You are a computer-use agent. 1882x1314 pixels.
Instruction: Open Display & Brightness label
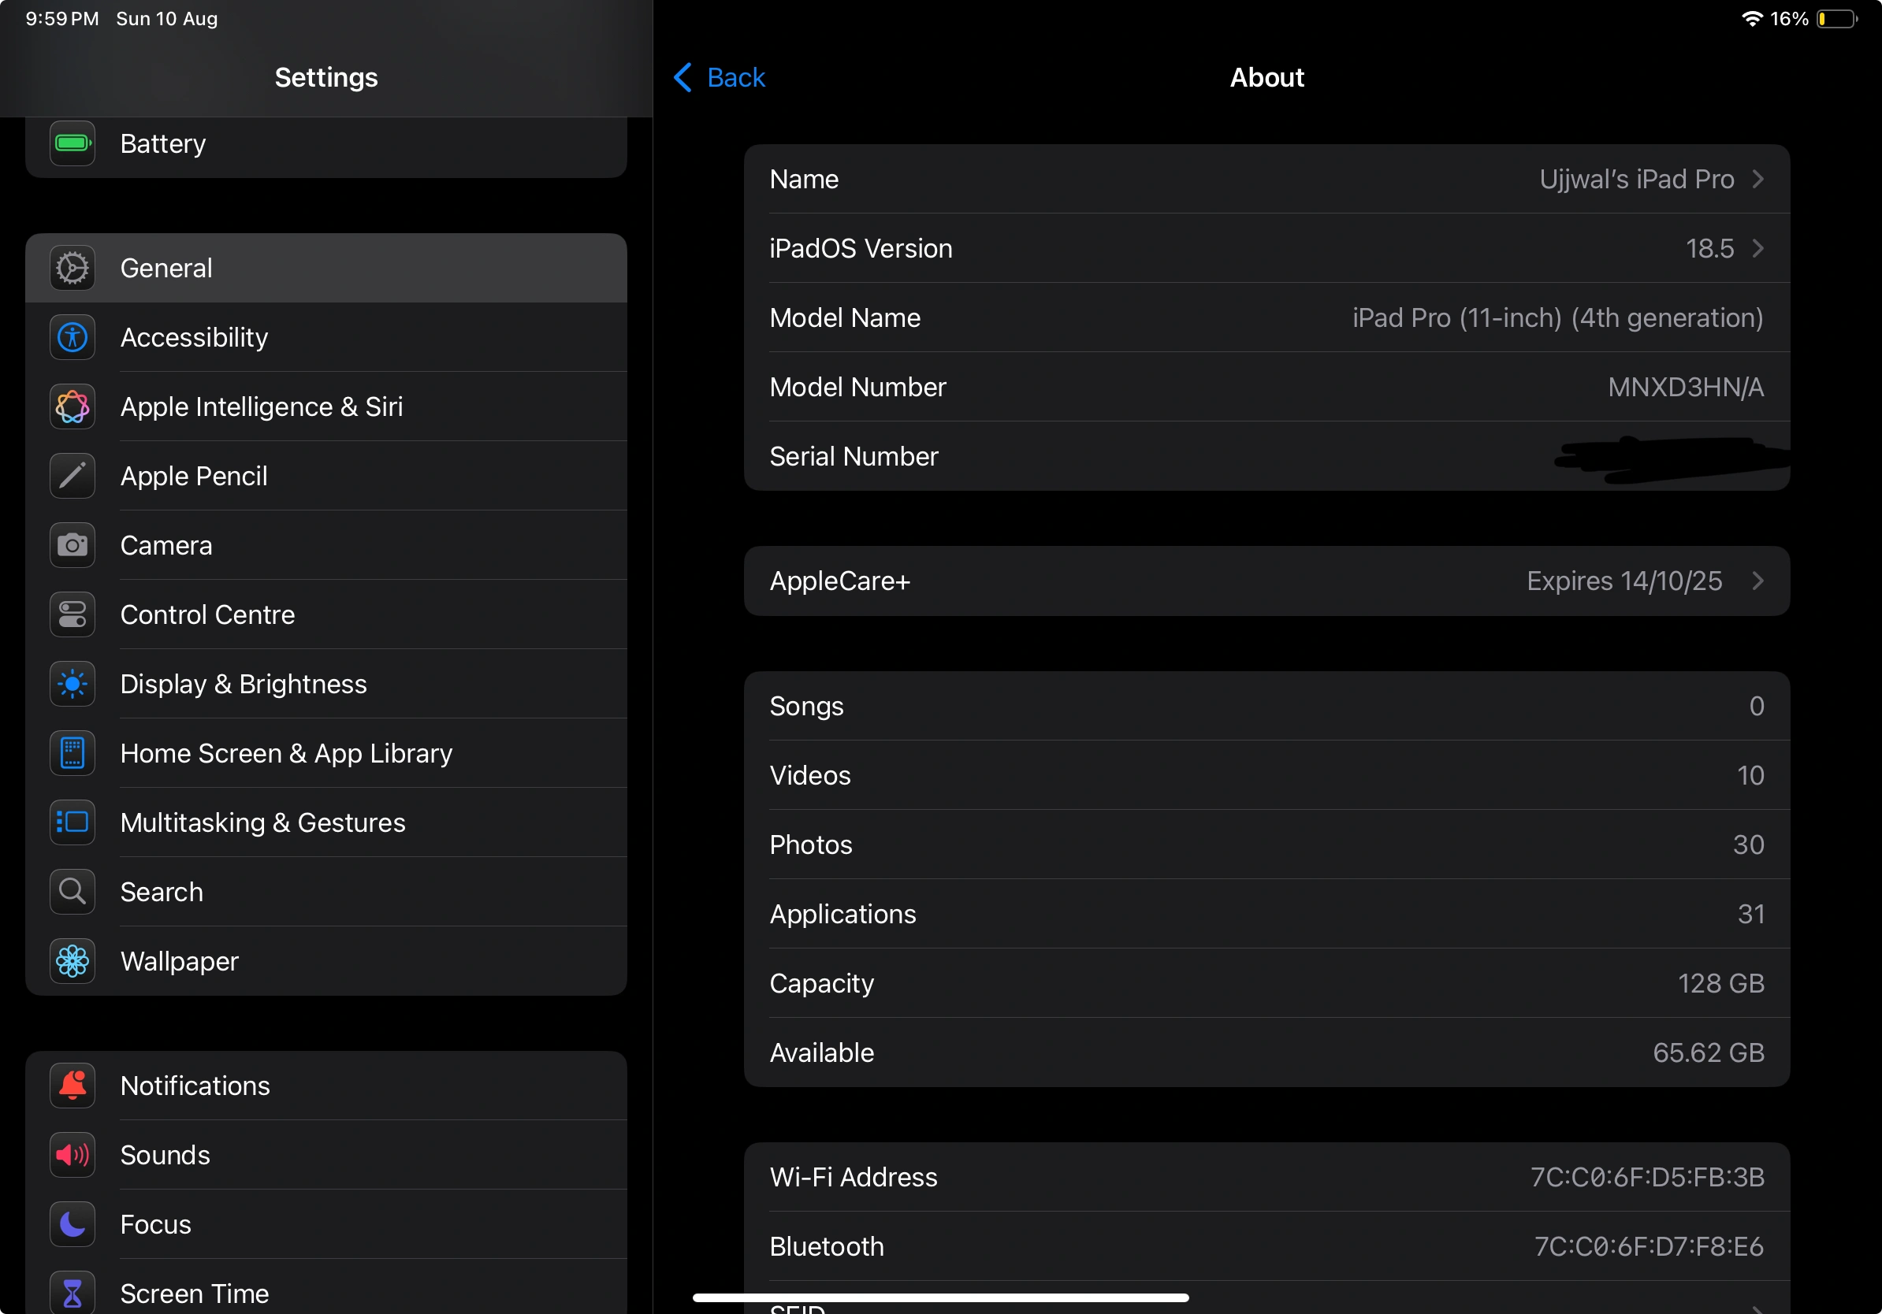(x=244, y=684)
